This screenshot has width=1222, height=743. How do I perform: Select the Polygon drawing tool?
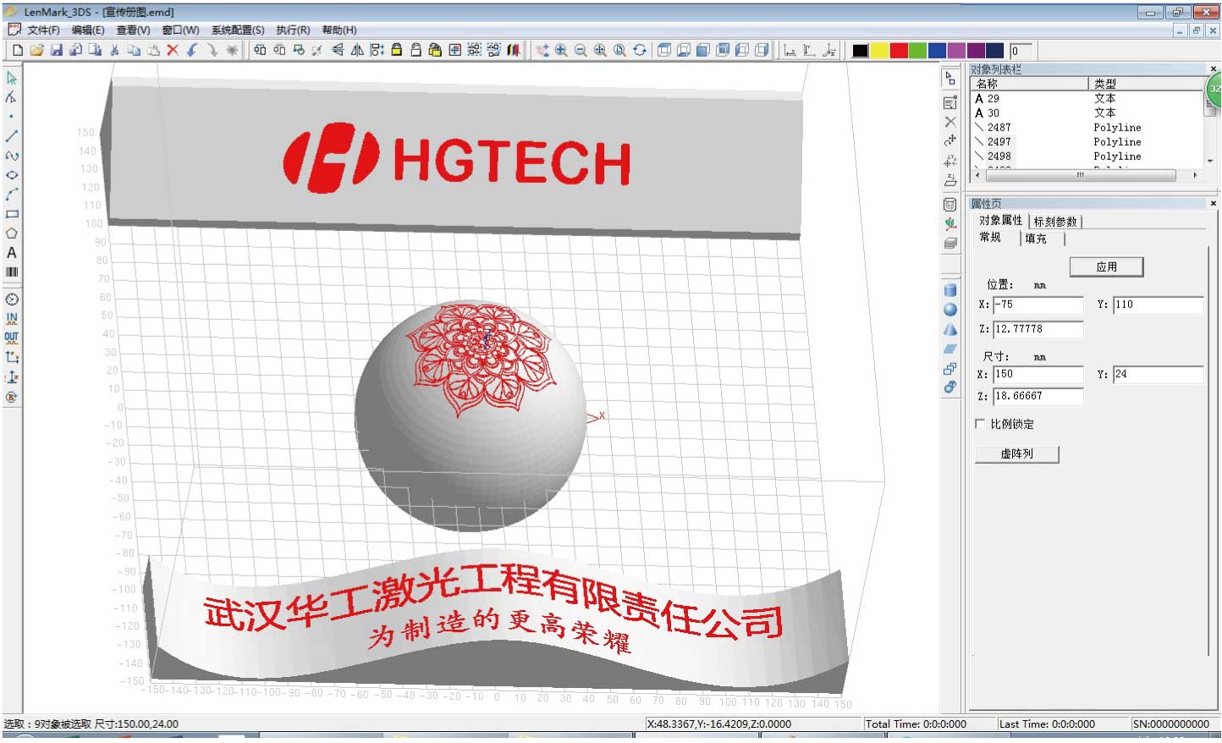pos(12,234)
